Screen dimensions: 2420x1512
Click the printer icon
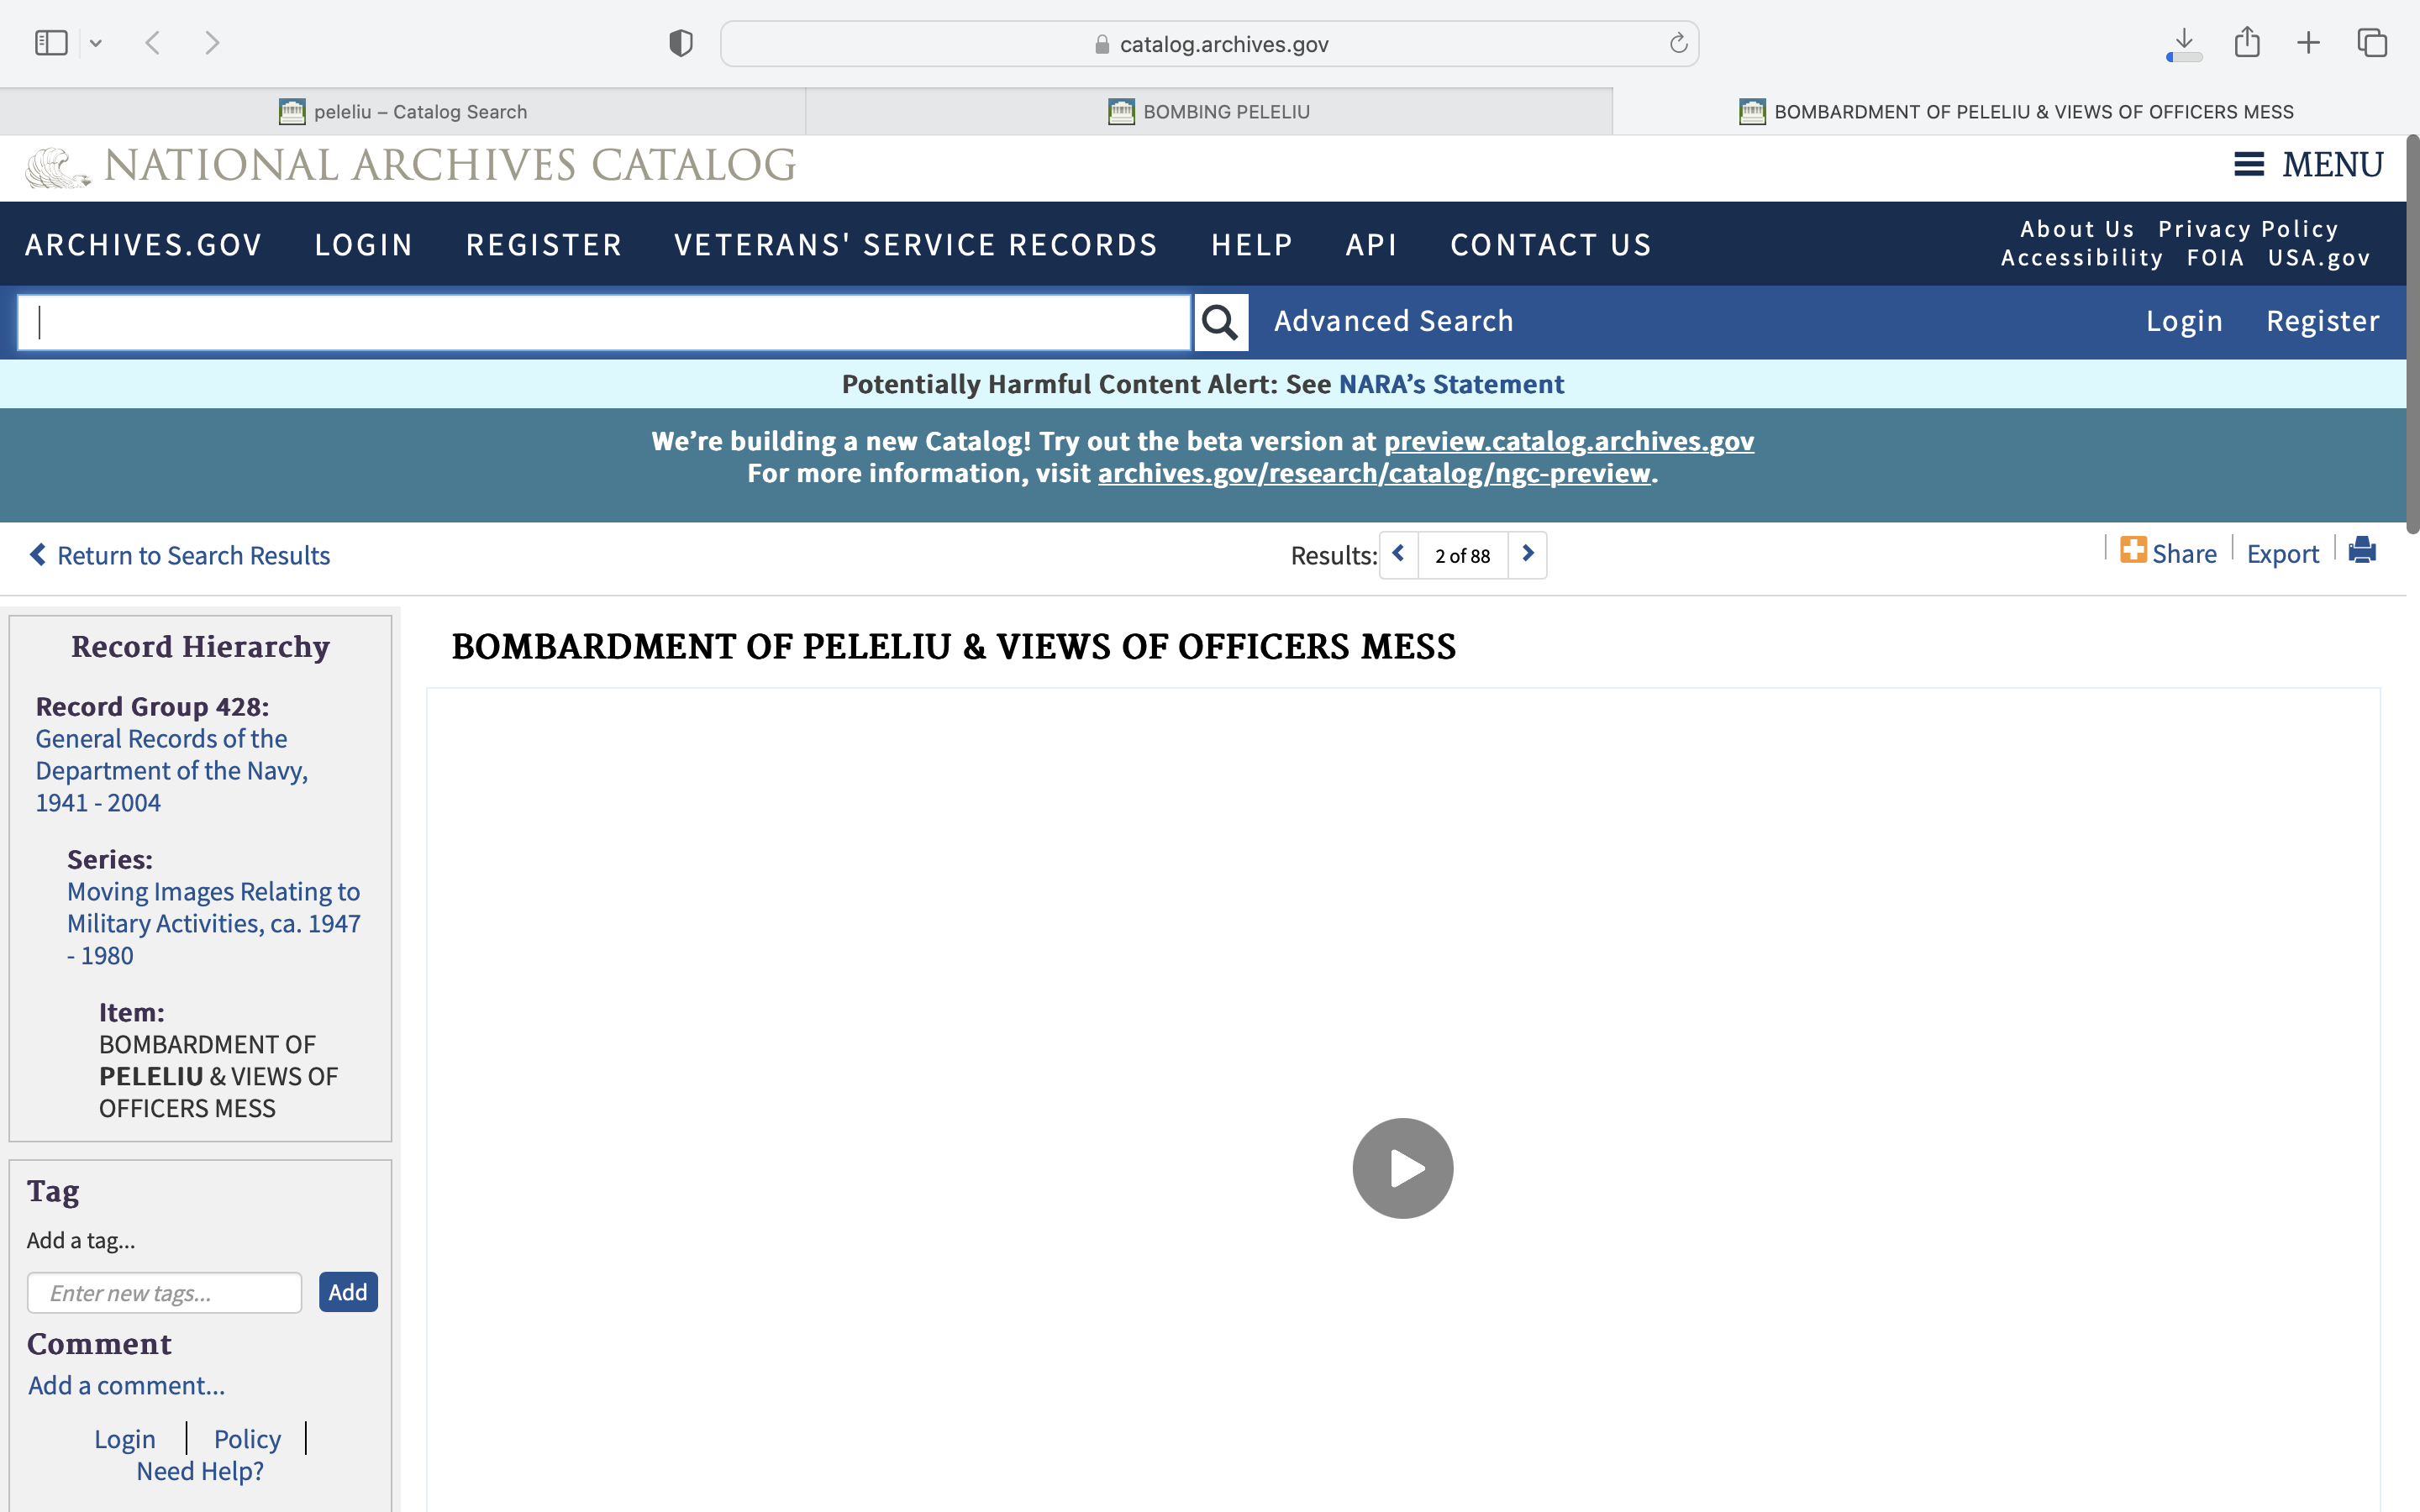[x=2362, y=551]
